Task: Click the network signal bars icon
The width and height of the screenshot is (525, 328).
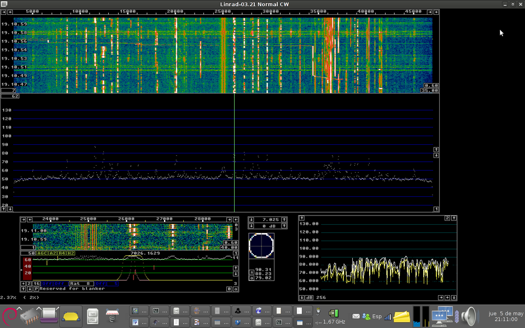Action: (388, 316)
